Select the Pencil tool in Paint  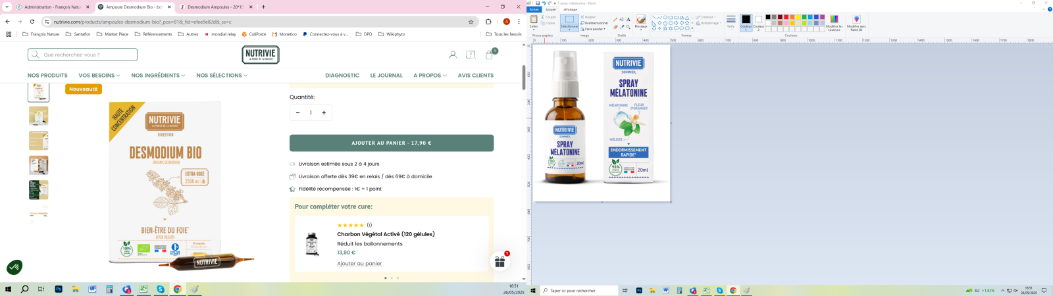(615, 20)
